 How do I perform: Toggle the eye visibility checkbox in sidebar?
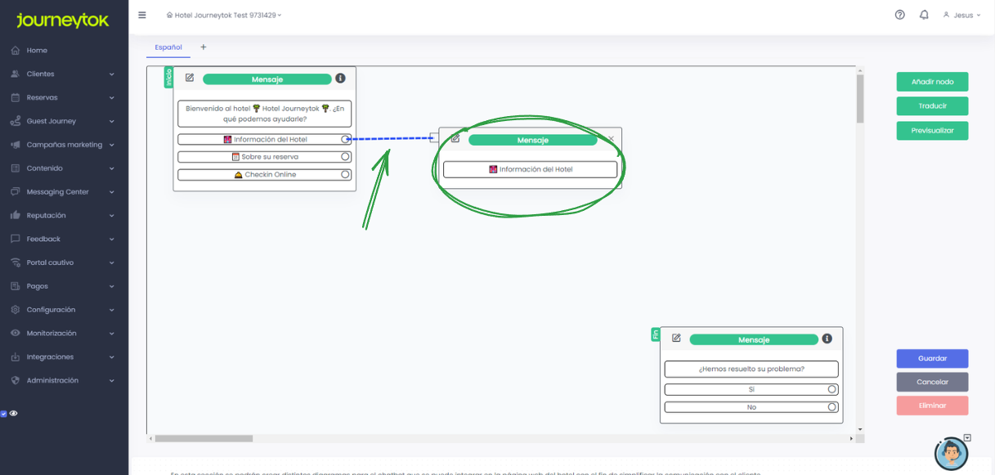4,414
